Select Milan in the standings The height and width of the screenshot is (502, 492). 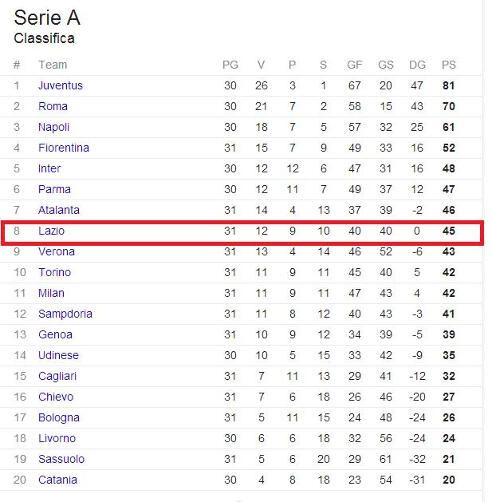tap(52, 293)
